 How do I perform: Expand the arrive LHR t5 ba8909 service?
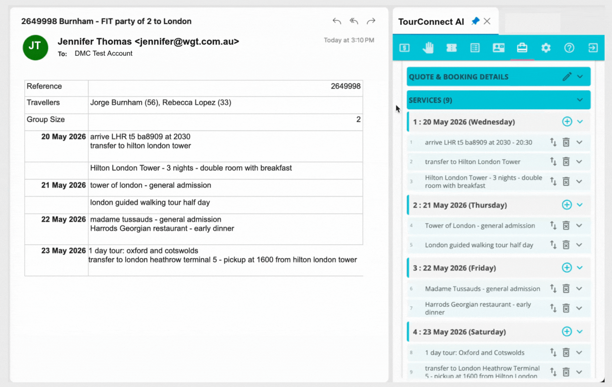click(579, 142)
